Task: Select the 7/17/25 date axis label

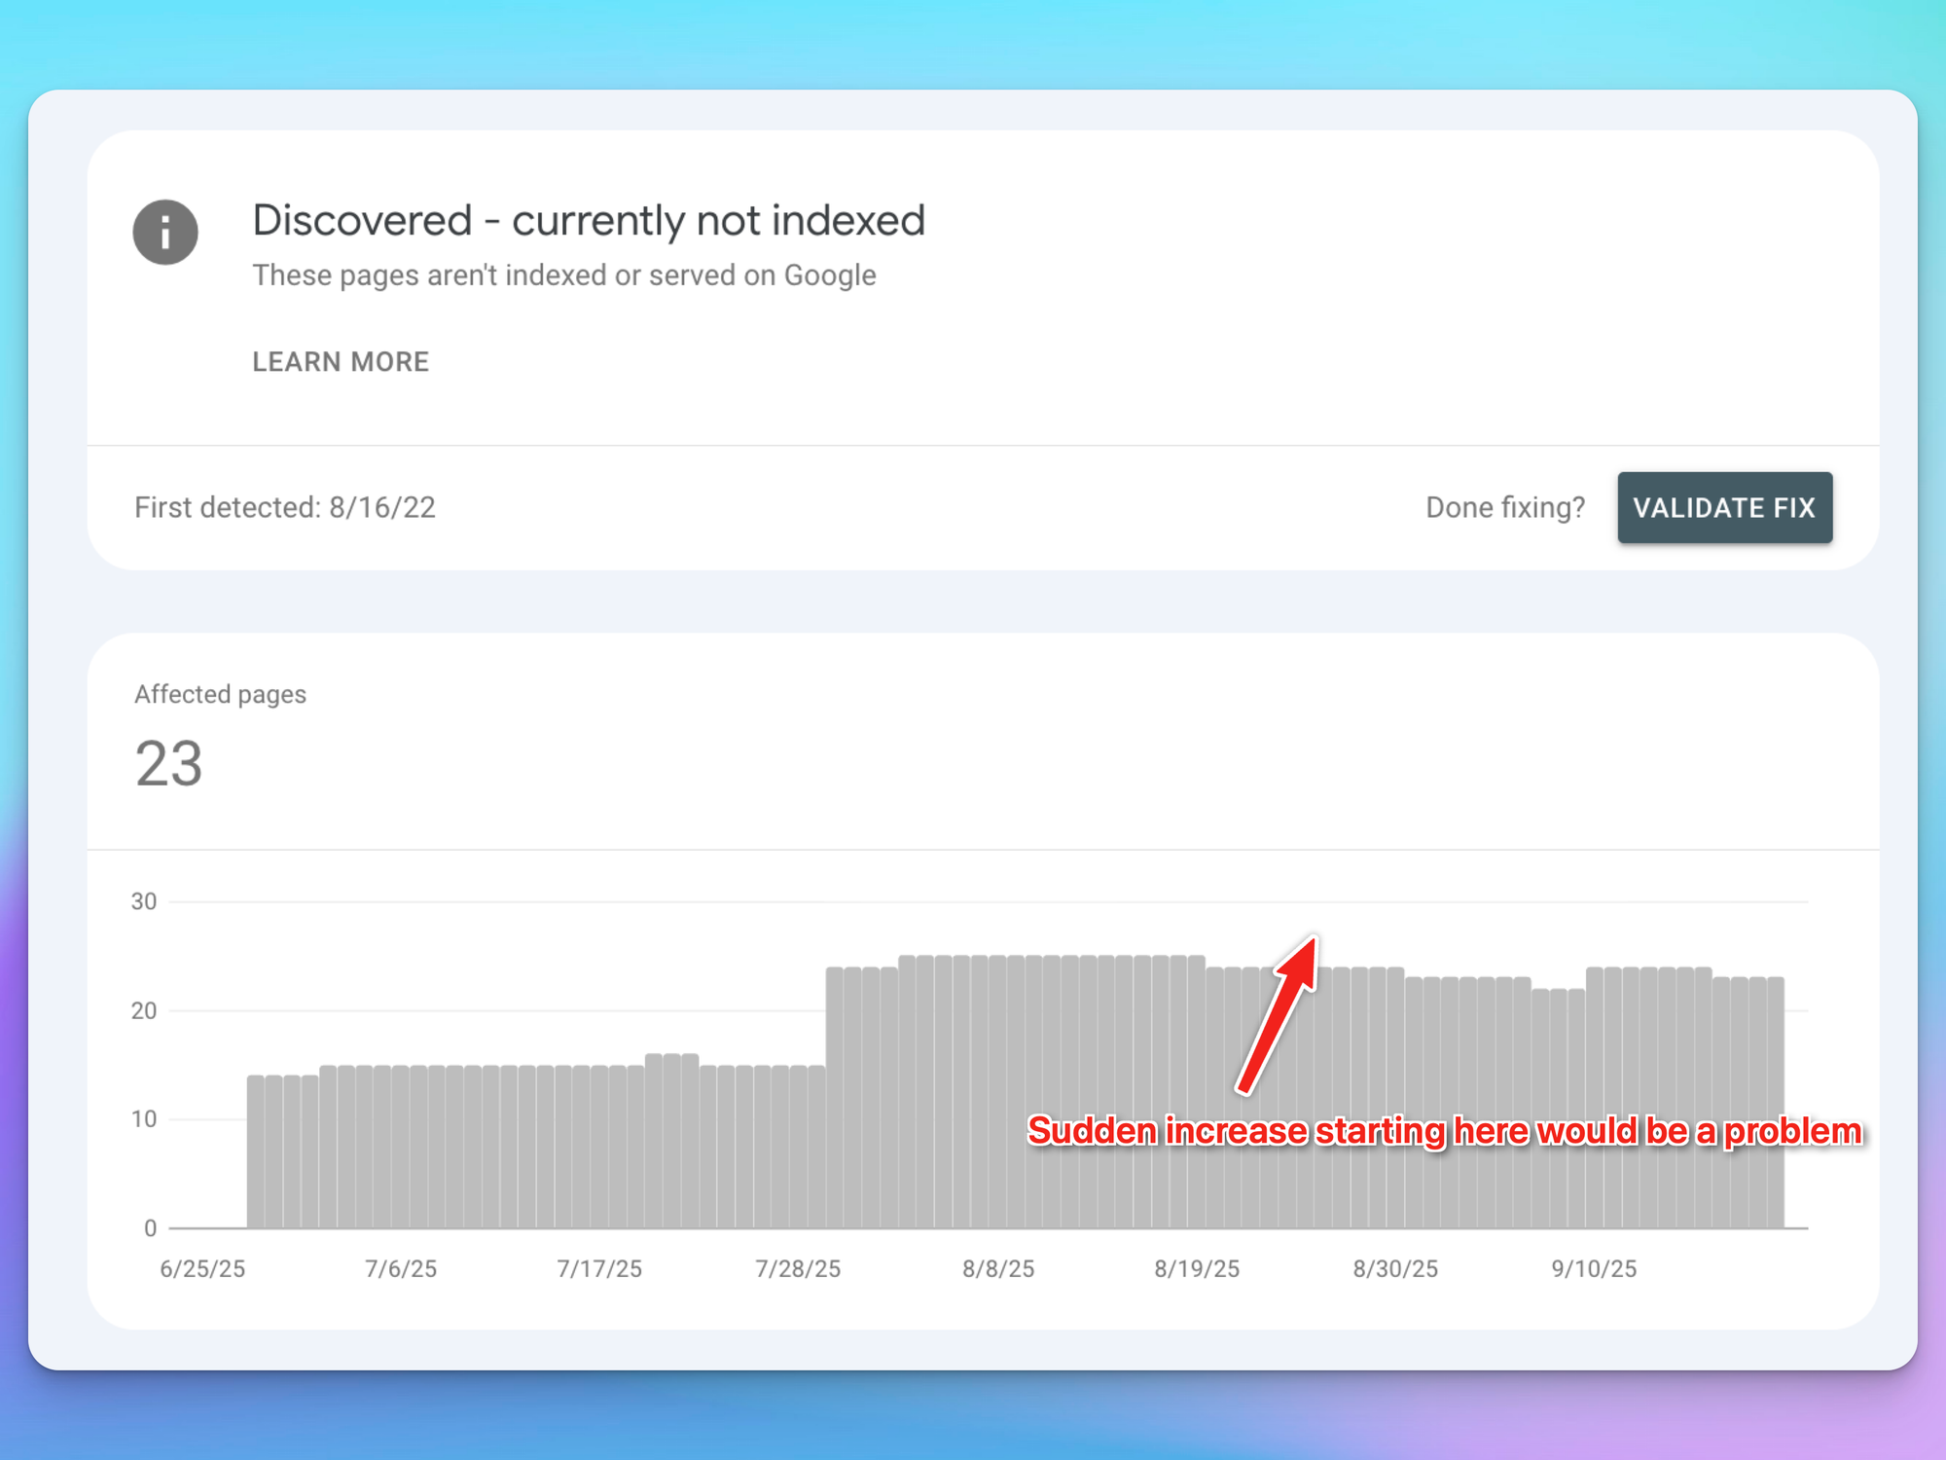Action: point(599,1268)
